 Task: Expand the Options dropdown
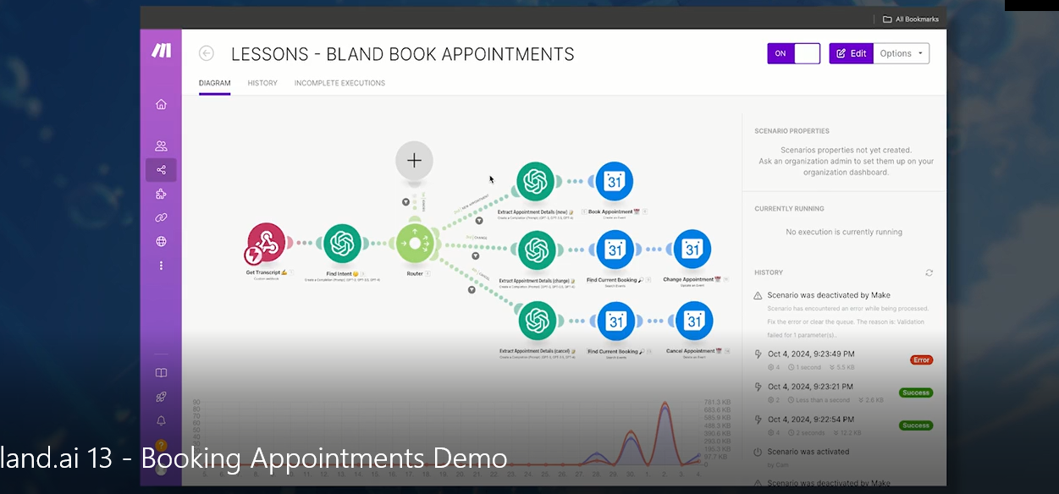pyautogui.click(x=901, y=53)
